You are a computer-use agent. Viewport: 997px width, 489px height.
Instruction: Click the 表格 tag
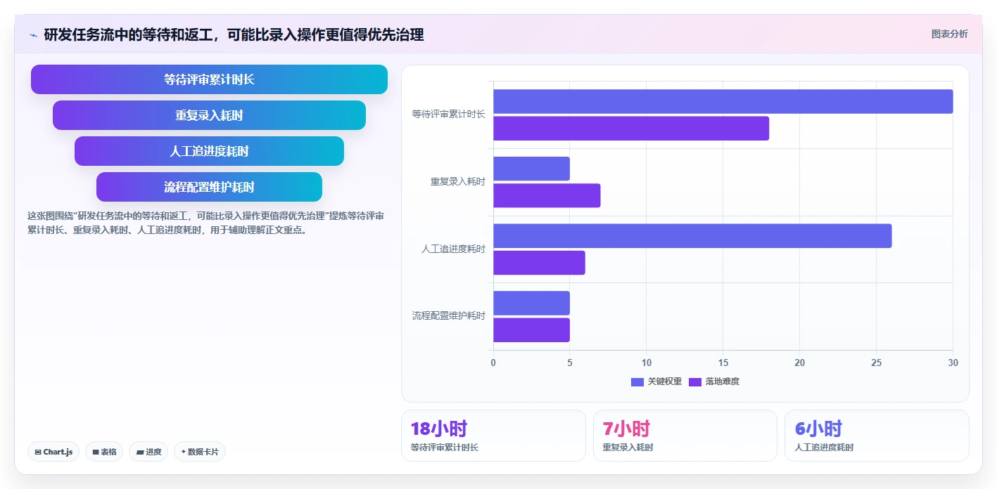pos(104,452)
